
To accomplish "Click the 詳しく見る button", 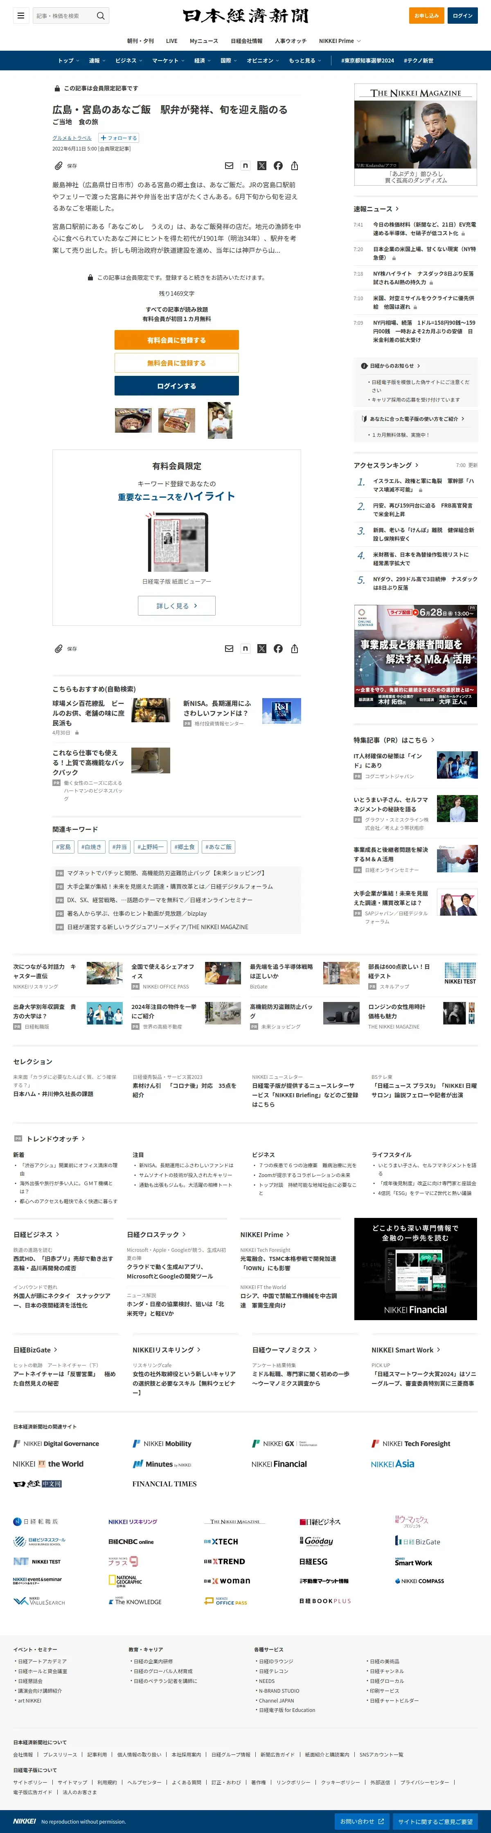I will pyautogui.click(x=176, y=606).
